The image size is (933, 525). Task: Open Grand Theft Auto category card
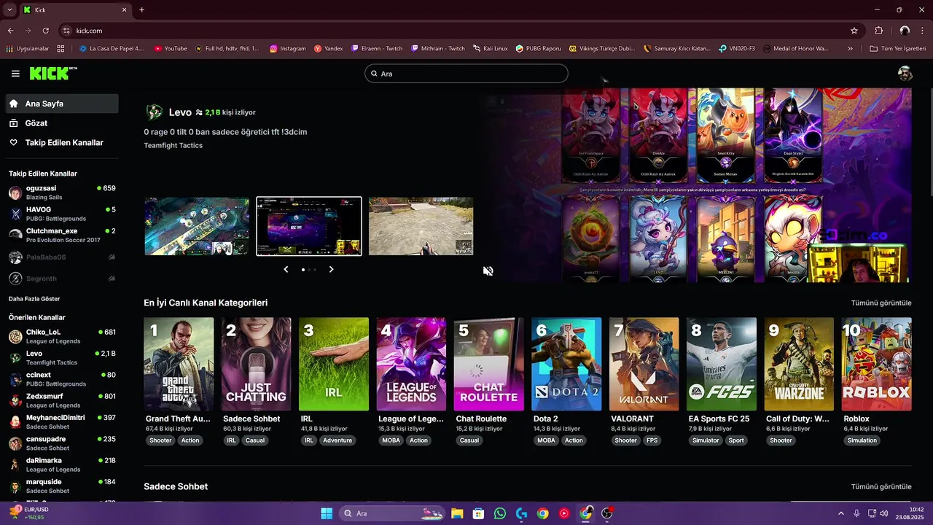tap(179, 364)
